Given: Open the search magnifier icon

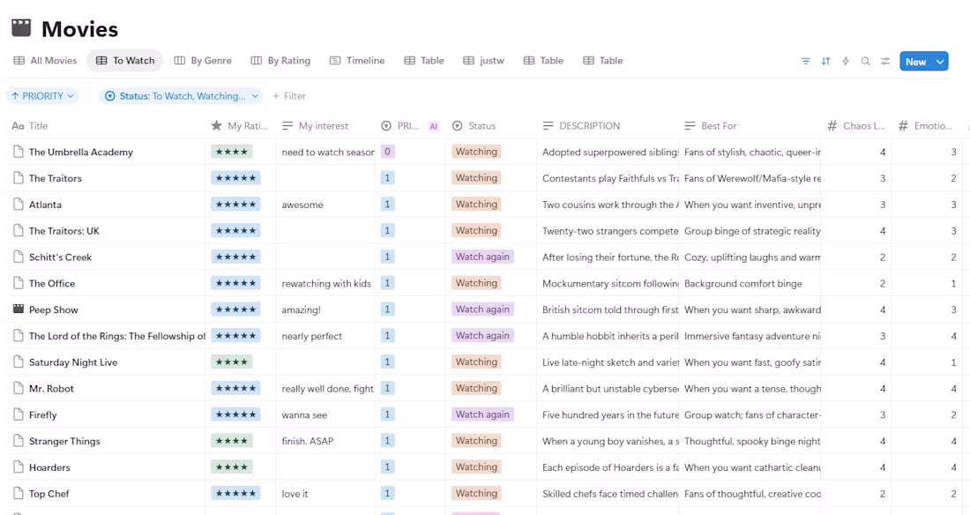Looking at the screenshot, I should point(865,61).
